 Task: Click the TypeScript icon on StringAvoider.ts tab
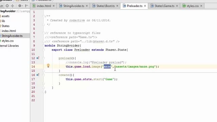tap(61, 6)
